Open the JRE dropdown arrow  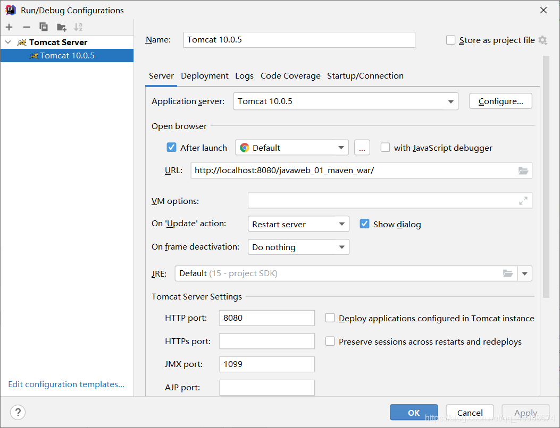click(525, 273)
